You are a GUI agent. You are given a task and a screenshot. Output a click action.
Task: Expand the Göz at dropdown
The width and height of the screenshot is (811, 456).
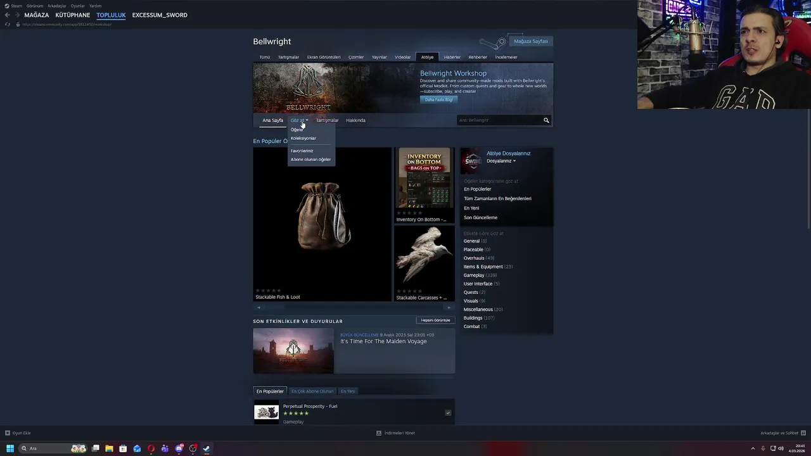299,120
